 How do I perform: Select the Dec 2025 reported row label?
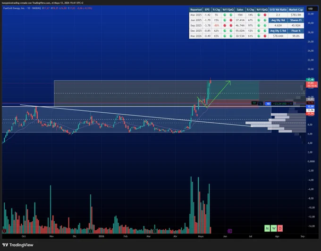(x=196, y=31)
